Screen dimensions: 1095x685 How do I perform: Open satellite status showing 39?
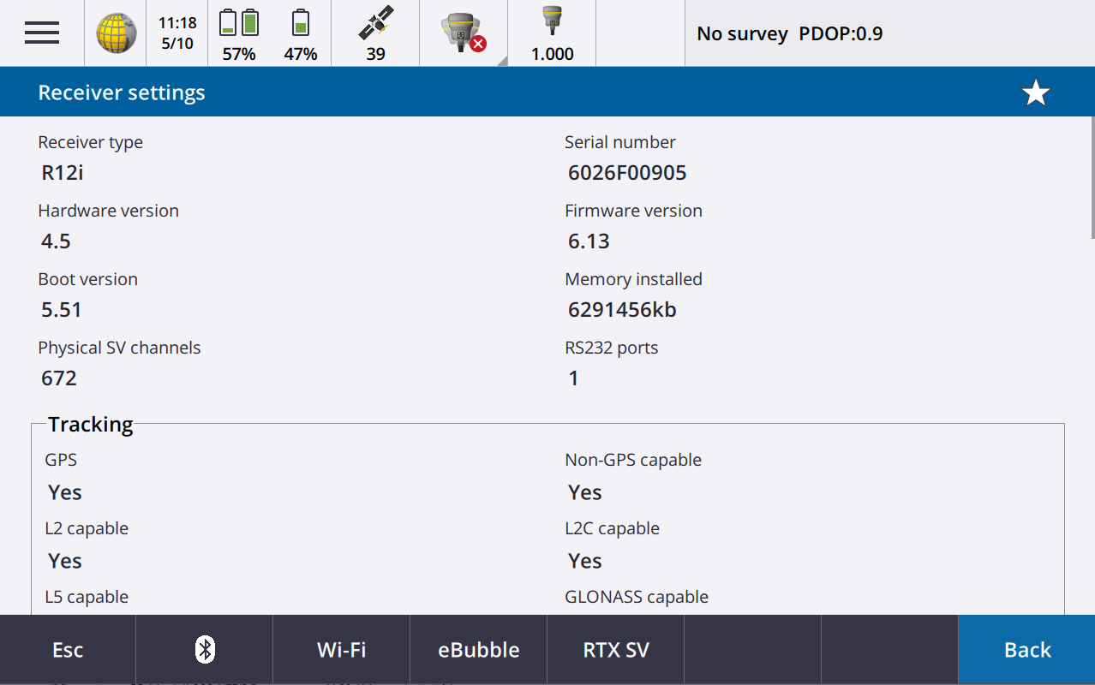pyautogui.click(x=375, y=33)
